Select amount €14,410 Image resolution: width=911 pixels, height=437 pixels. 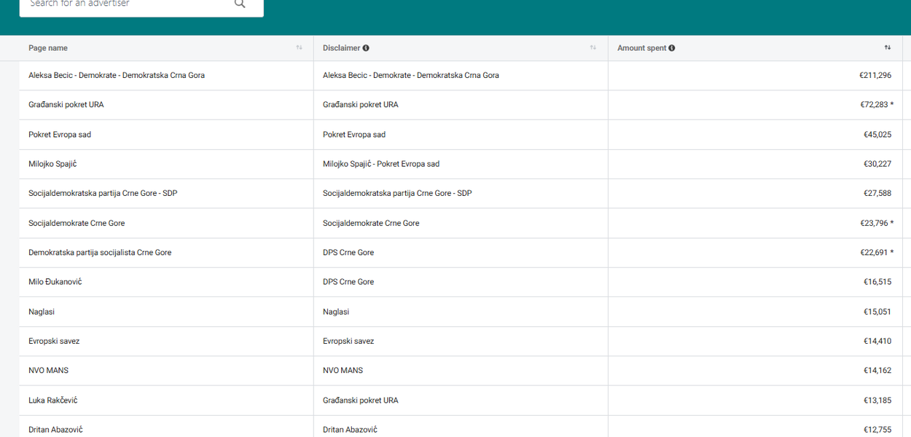(x=877, y=341)
